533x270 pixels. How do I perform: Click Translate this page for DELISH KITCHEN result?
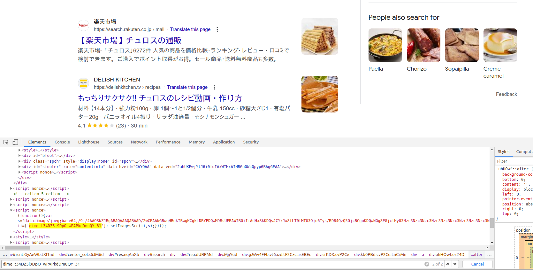click(187, 87)
